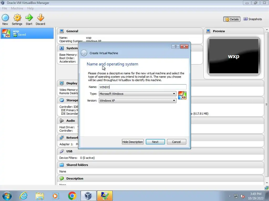Switch to the Snapshots view button
The height and width of the screenshot is (201, 269).
pyautogui.click(x=253, y=19)
